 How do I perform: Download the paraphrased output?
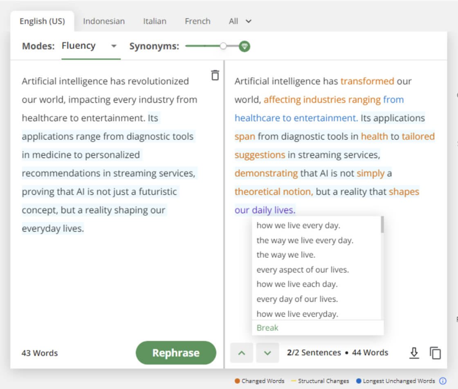click(x=414, y=353)
